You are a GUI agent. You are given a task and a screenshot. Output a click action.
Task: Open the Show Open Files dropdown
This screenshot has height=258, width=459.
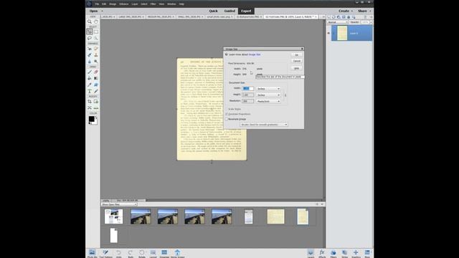119,204
